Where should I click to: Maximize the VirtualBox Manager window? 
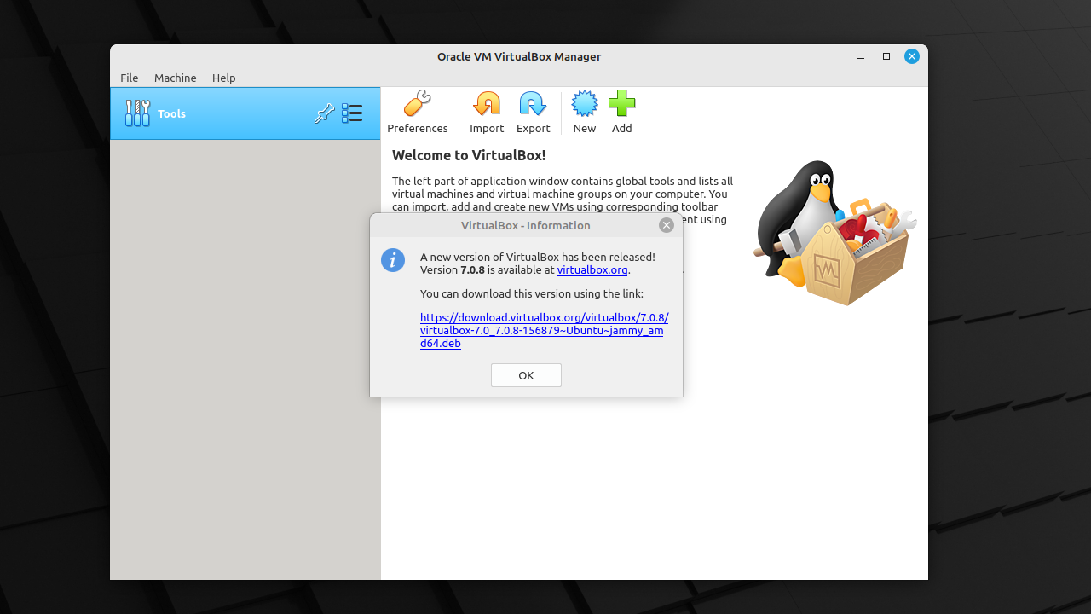pyautogui.click(x=886, y=56)
